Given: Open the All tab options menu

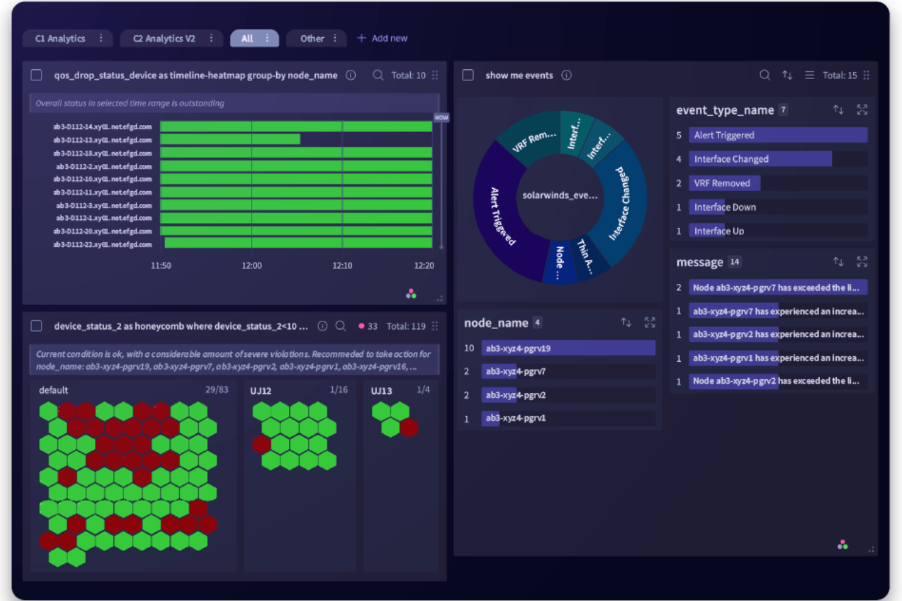Looking at the screenshot, I should [x=267, y=38].
